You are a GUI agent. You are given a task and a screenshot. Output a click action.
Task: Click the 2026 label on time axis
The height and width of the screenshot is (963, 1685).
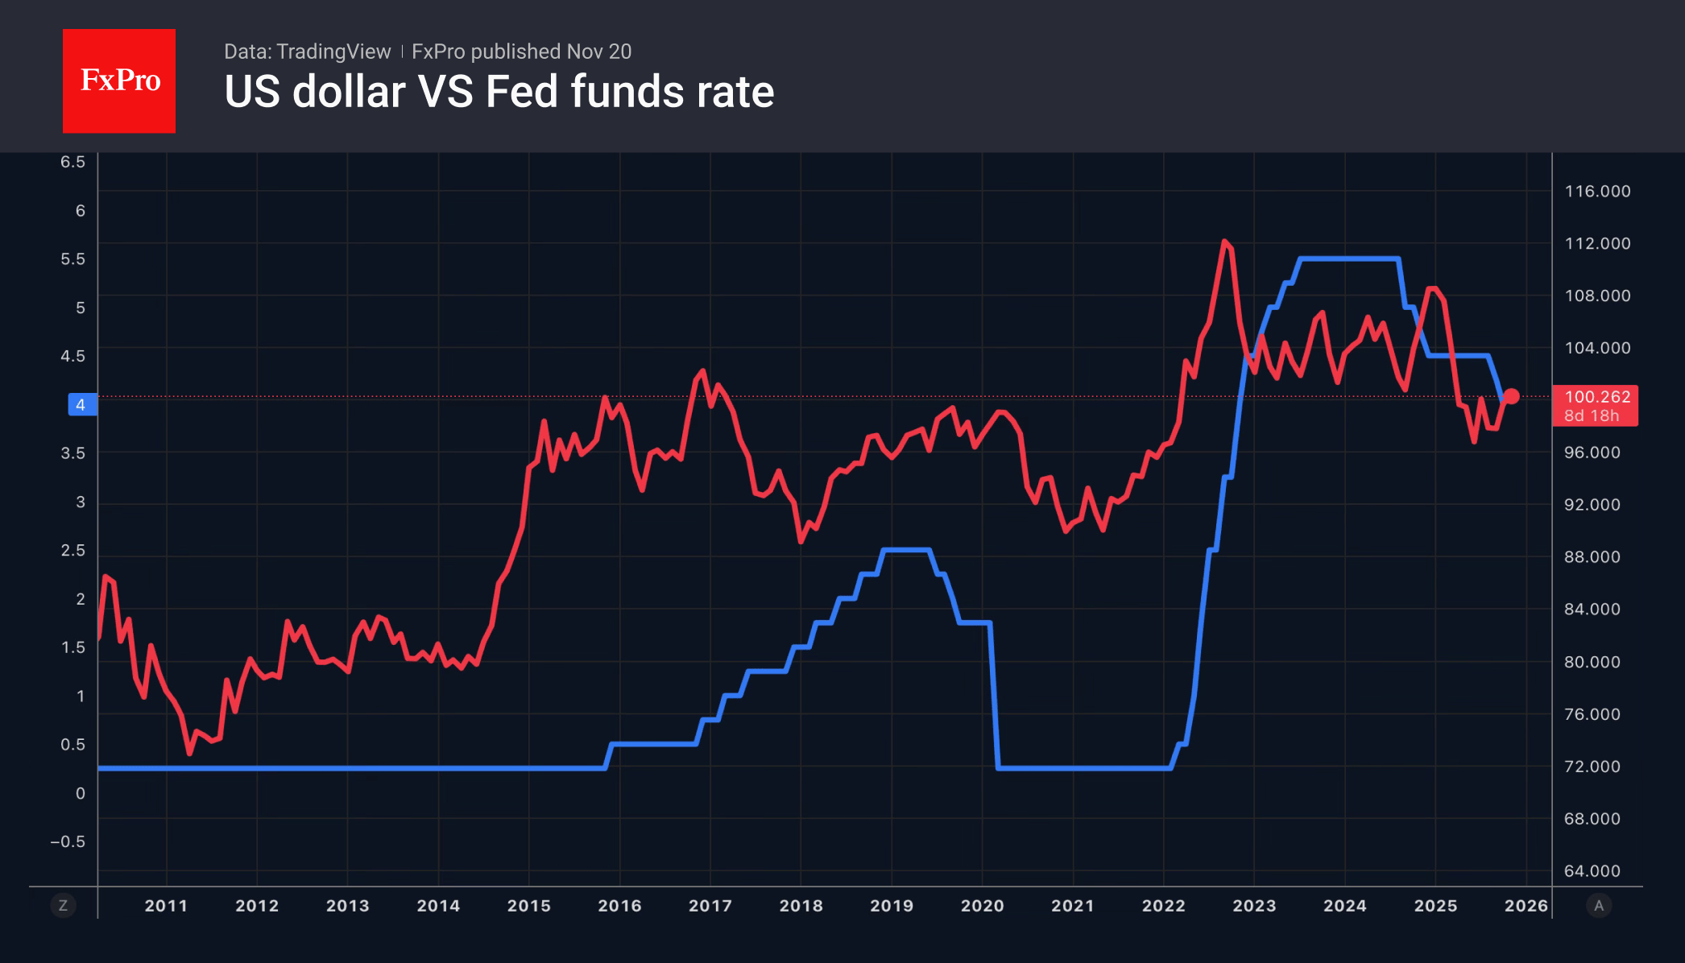click(x=1526, y=906)
